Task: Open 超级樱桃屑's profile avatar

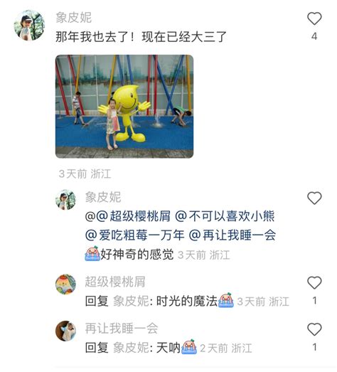Action: point(65,285)
